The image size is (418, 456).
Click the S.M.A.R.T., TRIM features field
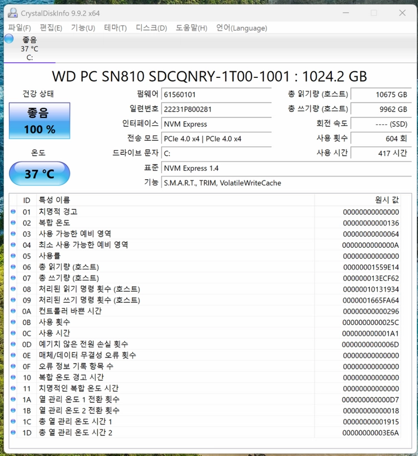pyautogui.click(x=286, y=183)
